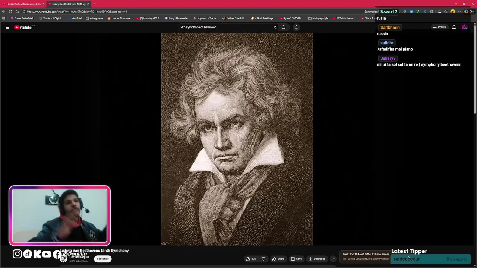Screen dimensions: 477x268
Task: Open the Modding GTA S bookmark
Action: click(x=148, y=18)
